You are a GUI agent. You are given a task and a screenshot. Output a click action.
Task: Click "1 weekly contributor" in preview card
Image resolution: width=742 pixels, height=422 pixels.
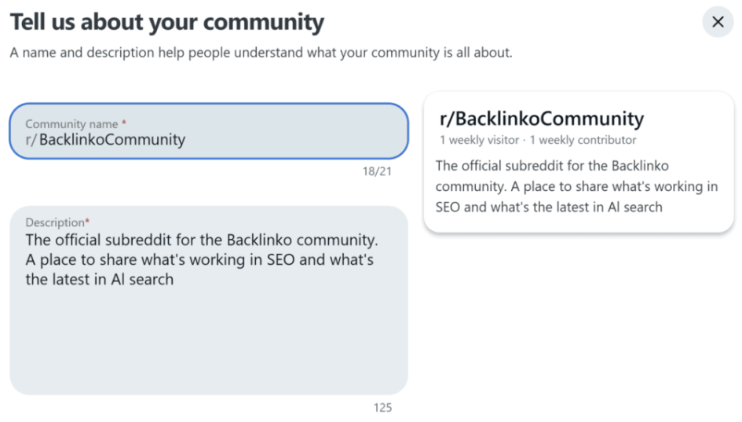[583, 140]
